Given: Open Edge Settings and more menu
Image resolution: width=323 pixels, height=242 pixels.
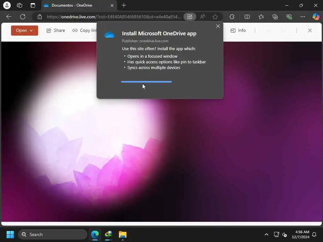Looking at the screenshot, I should tap(302, 17).
